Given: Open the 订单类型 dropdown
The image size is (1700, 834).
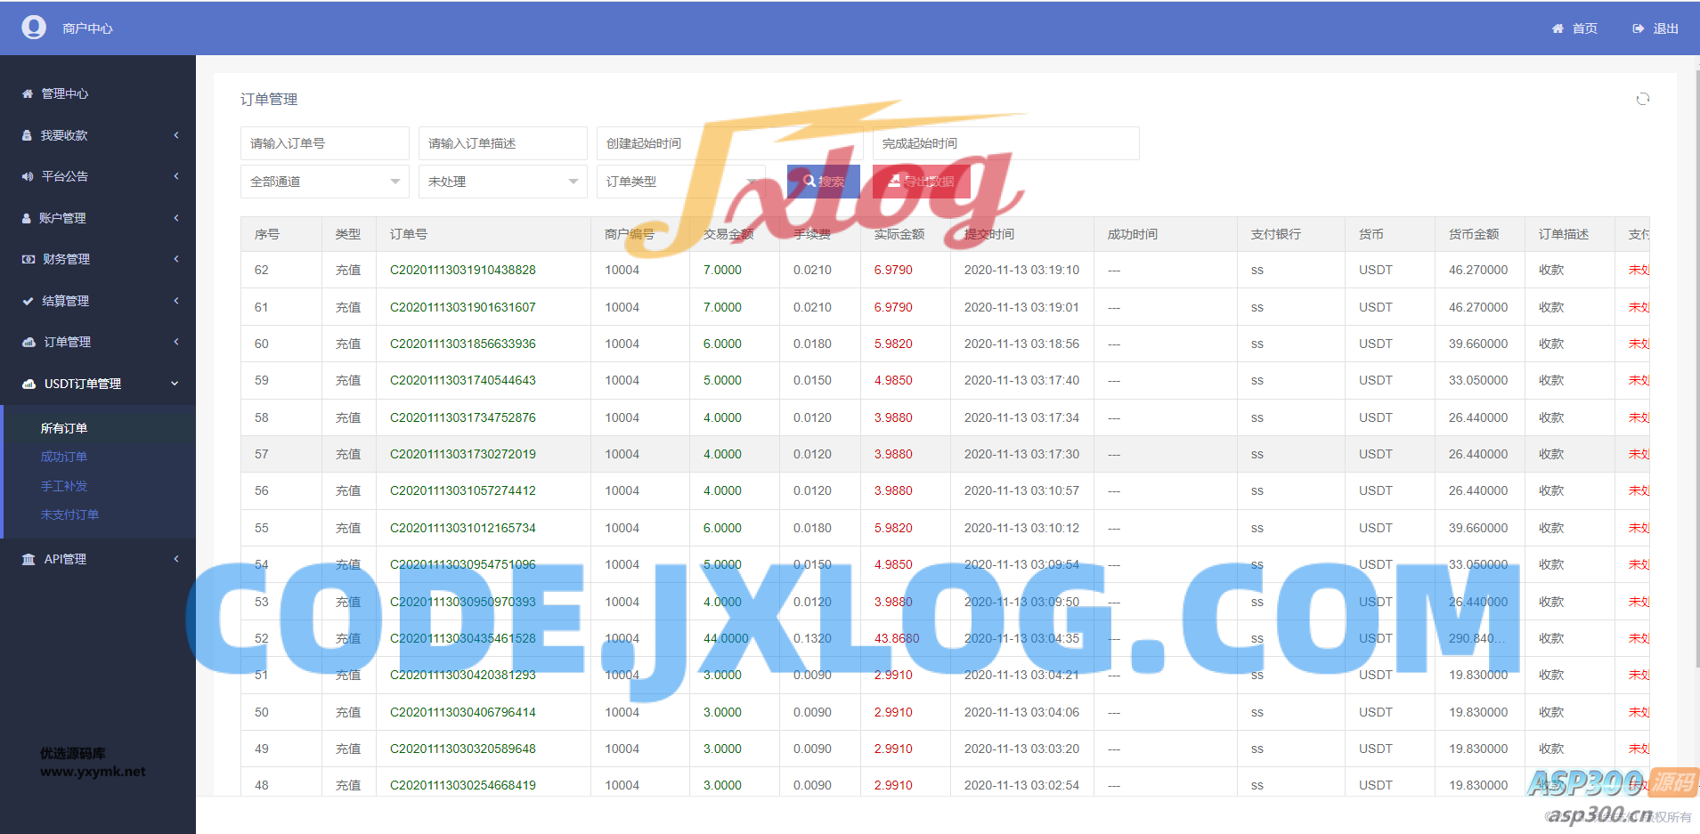Looking at the screenshot, I should tap(680, 182).
